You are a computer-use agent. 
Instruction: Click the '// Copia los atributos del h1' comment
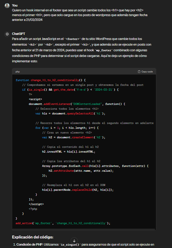pyautogui.click(x=71, y=161)
